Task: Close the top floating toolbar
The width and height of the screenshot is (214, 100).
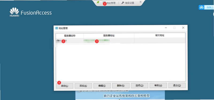Action: (x=141, y=2)
